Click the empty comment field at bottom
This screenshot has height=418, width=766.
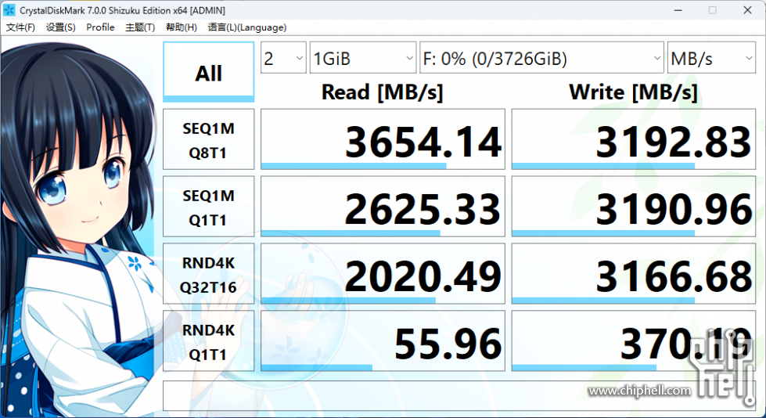point(459,395)
